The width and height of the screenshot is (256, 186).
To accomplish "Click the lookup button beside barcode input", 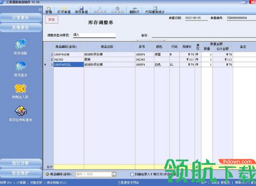I will tap(114, 174).
